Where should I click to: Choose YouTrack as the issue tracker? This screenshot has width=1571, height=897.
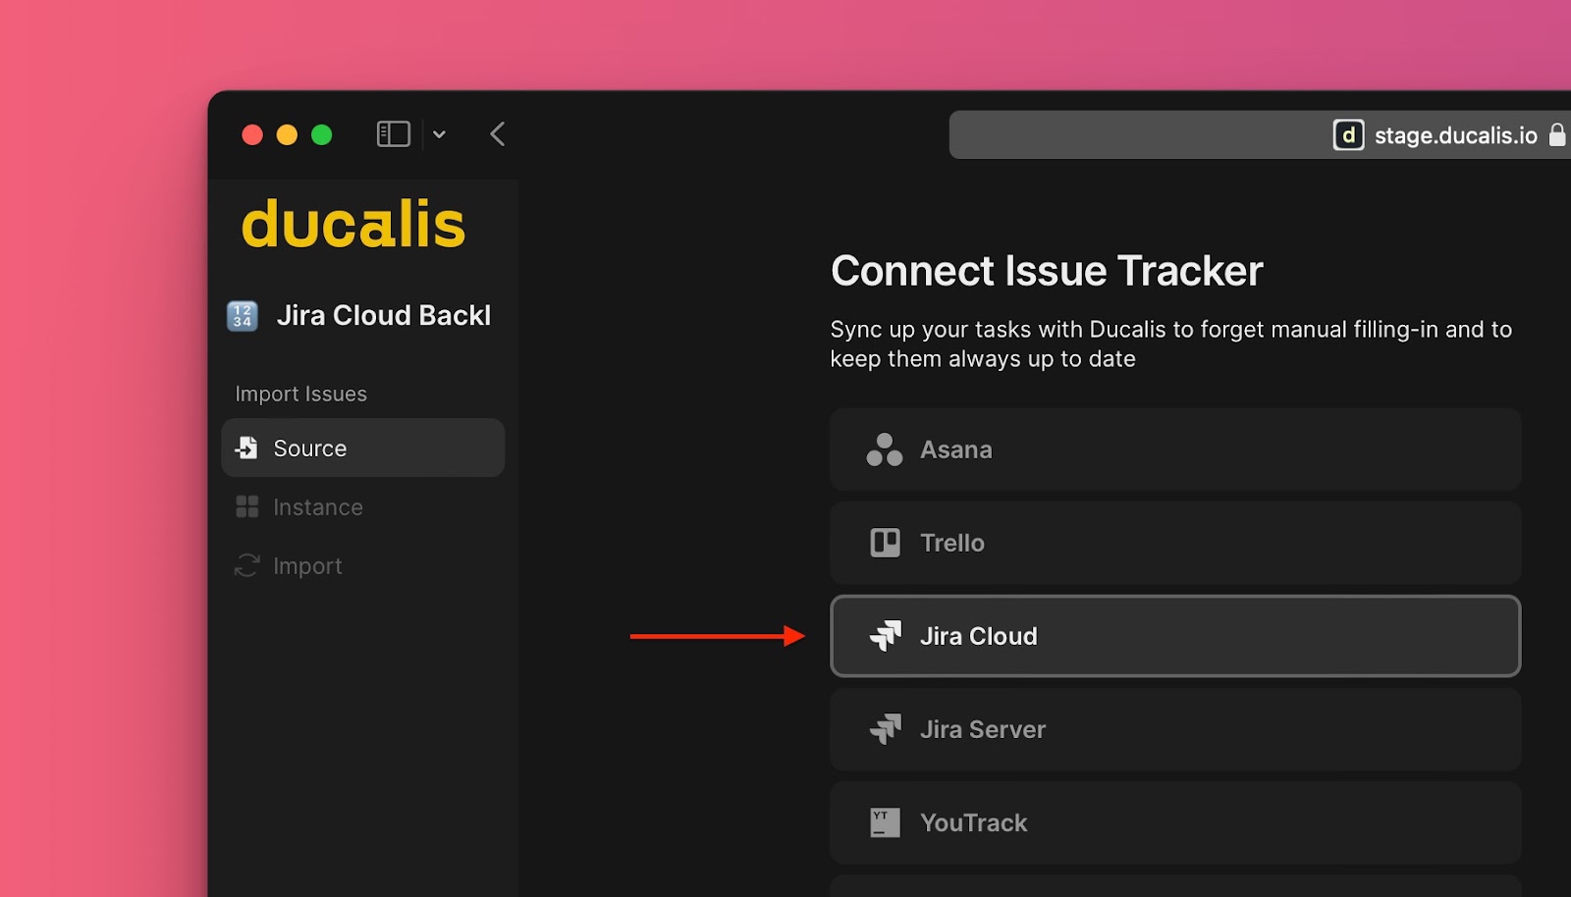coord(1175,822)
